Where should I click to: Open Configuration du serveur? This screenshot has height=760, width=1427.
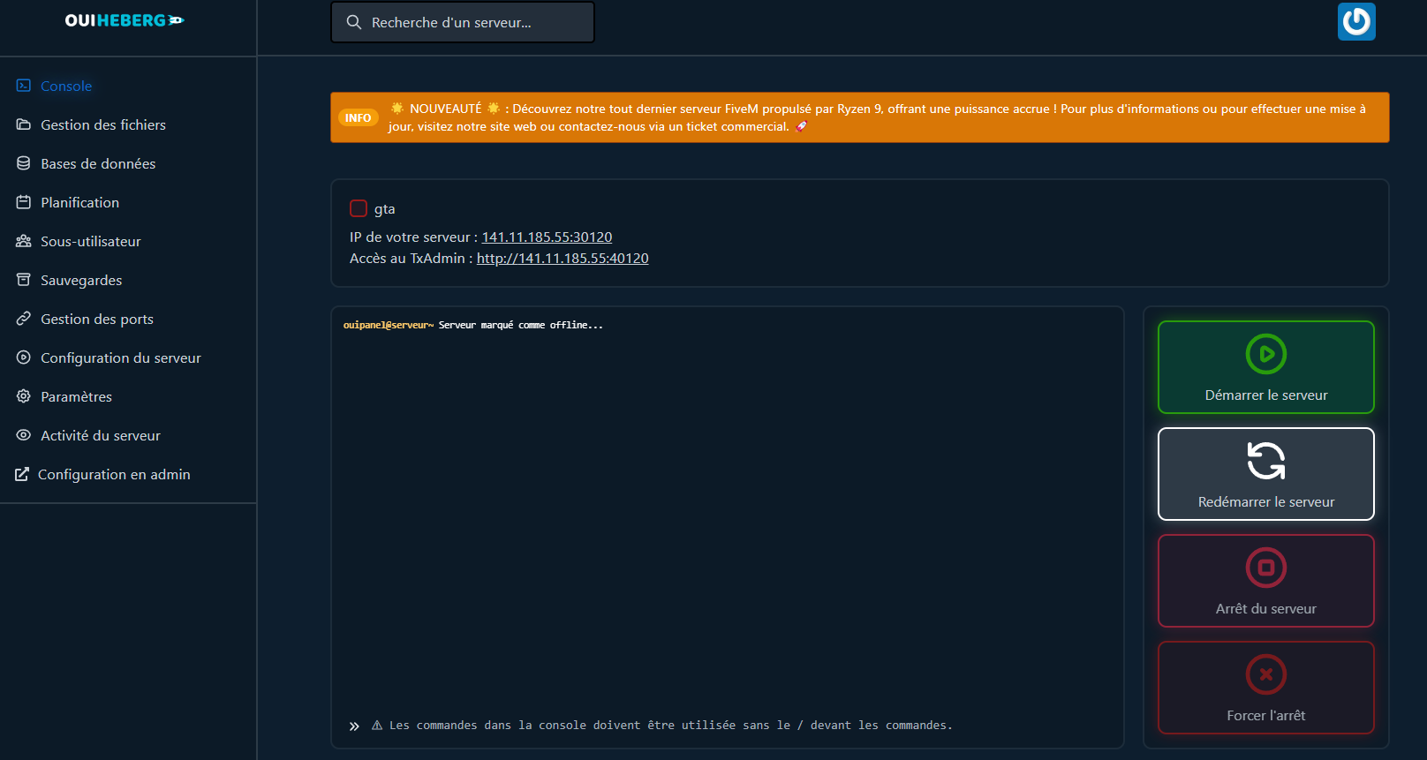coord(120,357)
